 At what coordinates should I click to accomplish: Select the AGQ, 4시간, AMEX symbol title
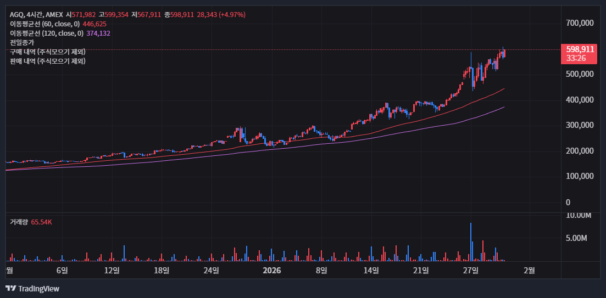(36, 14)
